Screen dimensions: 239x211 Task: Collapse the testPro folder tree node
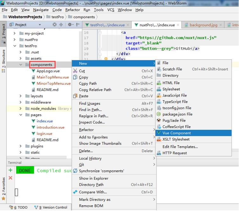click(x=15, y=46)
